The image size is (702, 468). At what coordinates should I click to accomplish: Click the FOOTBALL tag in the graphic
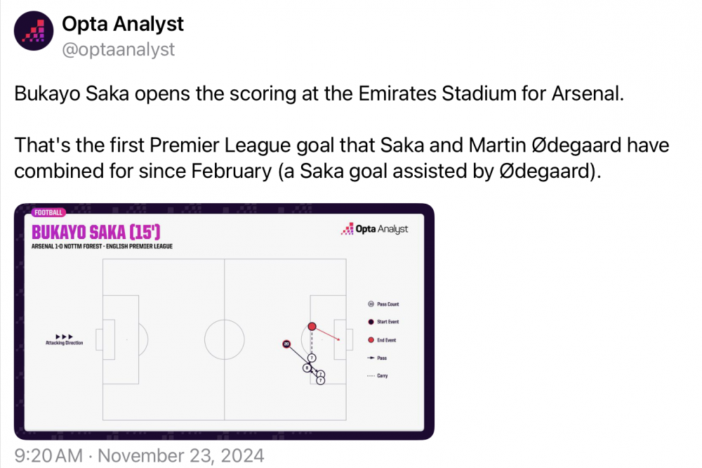click(48, 212)
